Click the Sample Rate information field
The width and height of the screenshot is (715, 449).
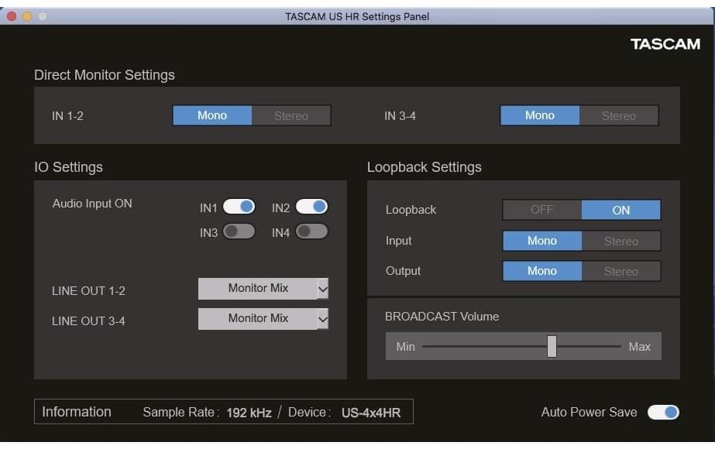[249, 413]
